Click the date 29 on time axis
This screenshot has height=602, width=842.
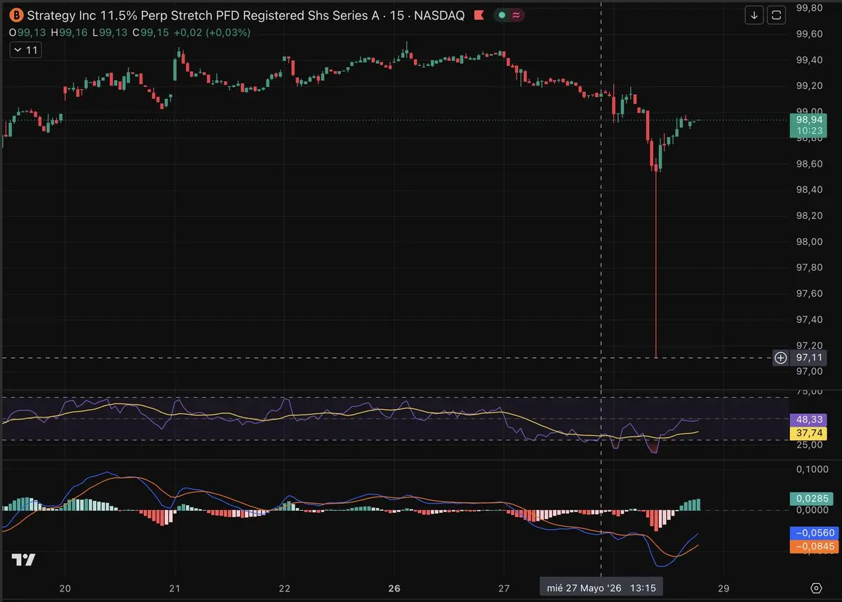[x=723, y=588]
